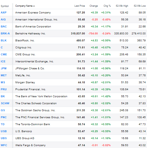The height and width of the screenshot is (148, 147).
Task: Open the USB ticker link
Action: pyautogui.click(x=4, y=131)
